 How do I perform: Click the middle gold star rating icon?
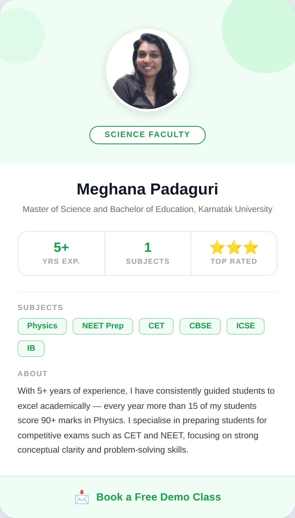pyautogui.click(x=234, y=247)
